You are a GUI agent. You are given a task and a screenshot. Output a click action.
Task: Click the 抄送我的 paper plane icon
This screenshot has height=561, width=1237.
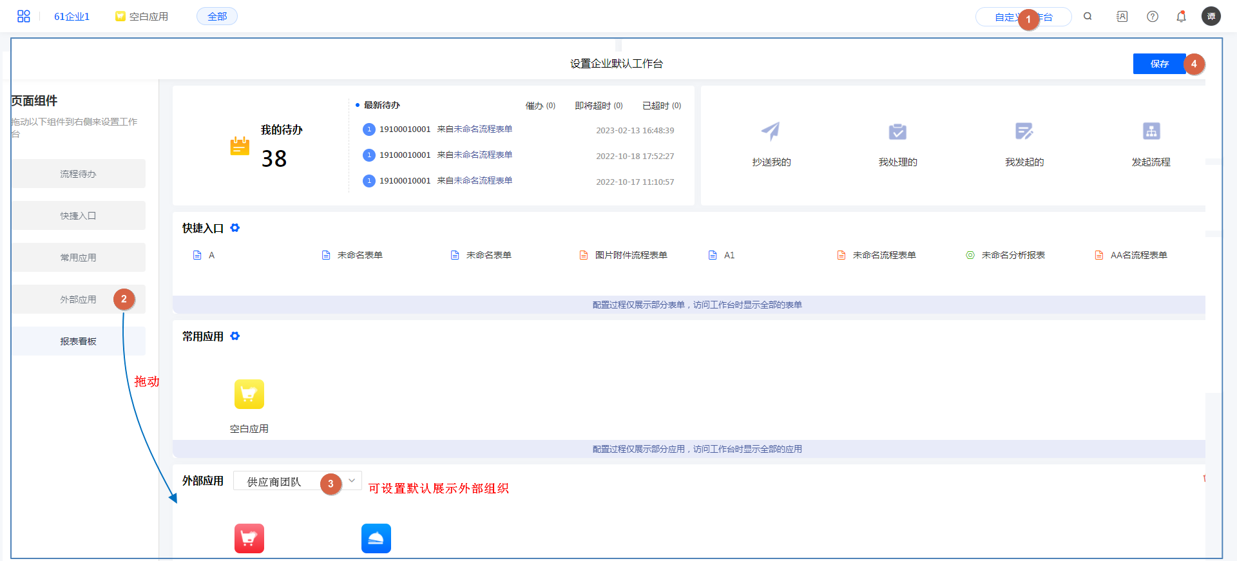[x=771, y=131]
